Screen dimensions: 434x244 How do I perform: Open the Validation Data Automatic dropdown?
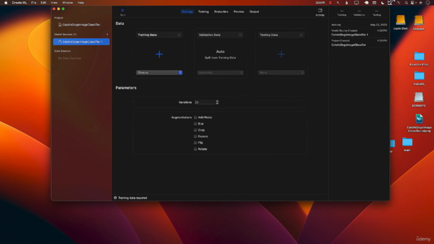(x=220, y=73)
